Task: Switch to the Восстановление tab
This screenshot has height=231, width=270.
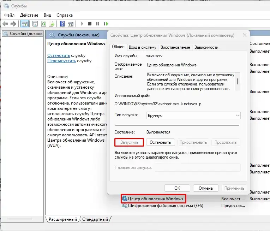Action: (x=175, y=47)
